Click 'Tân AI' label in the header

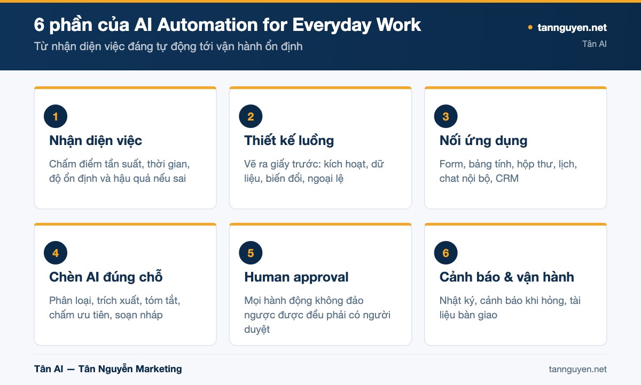(x=595, y=44)
